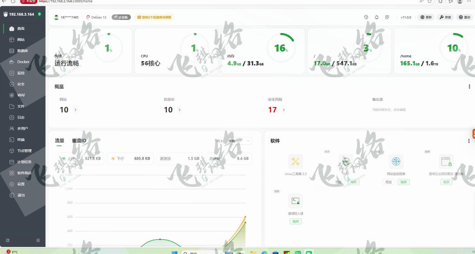Open the notification bell in header
The width and height of the screenshot is (475, 254).
point(377,17)
